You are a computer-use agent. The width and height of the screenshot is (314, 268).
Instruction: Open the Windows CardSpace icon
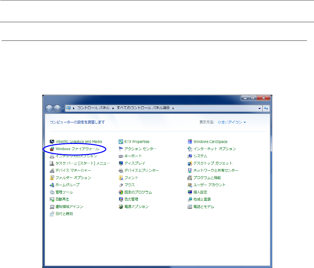(190, 142)
